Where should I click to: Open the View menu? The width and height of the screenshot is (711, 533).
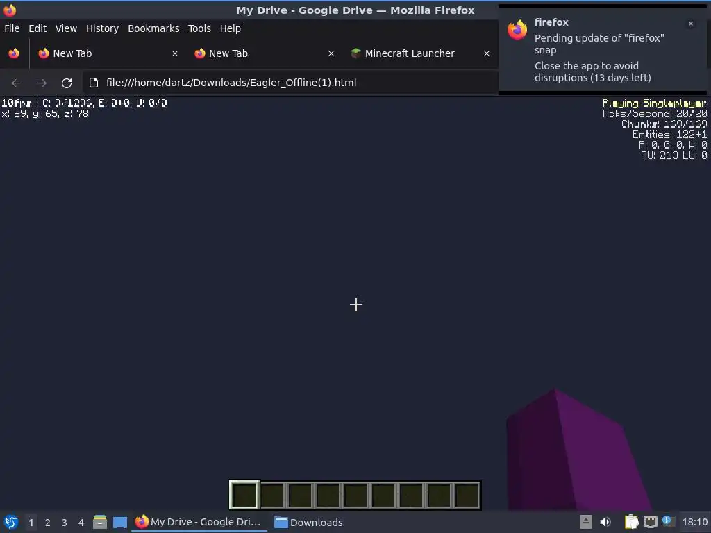(66, 28)
